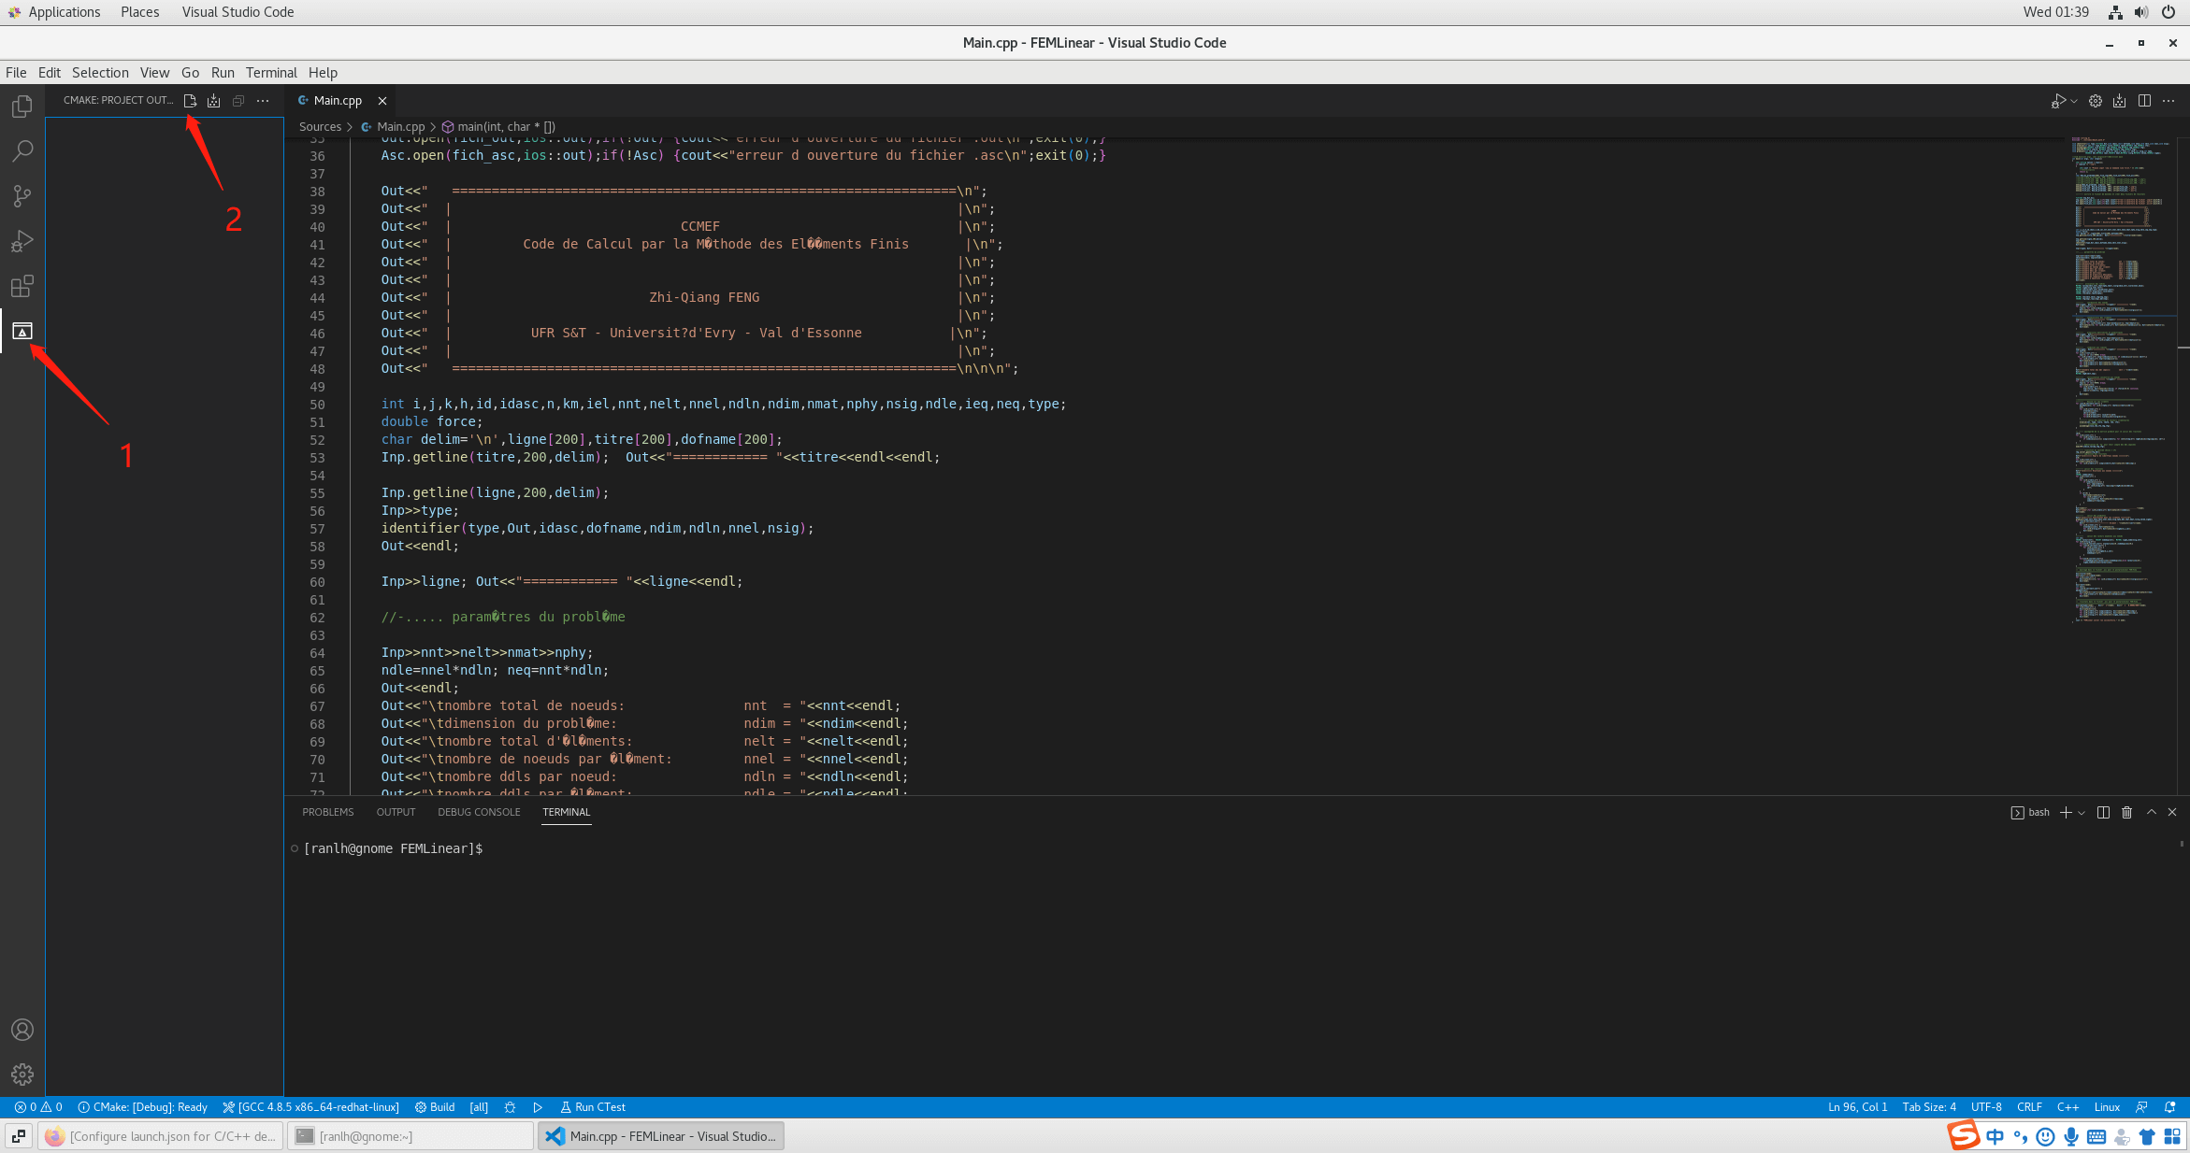Open the run/debug dropdown arrow in editor toolbar

2074,101
